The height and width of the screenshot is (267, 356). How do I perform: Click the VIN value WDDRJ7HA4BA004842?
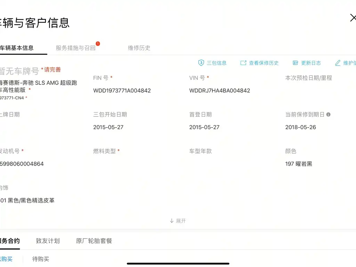click(220, 91)
